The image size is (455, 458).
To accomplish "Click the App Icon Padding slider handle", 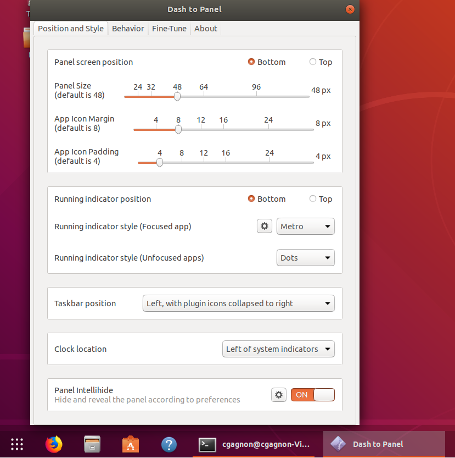I will (160, 162).
